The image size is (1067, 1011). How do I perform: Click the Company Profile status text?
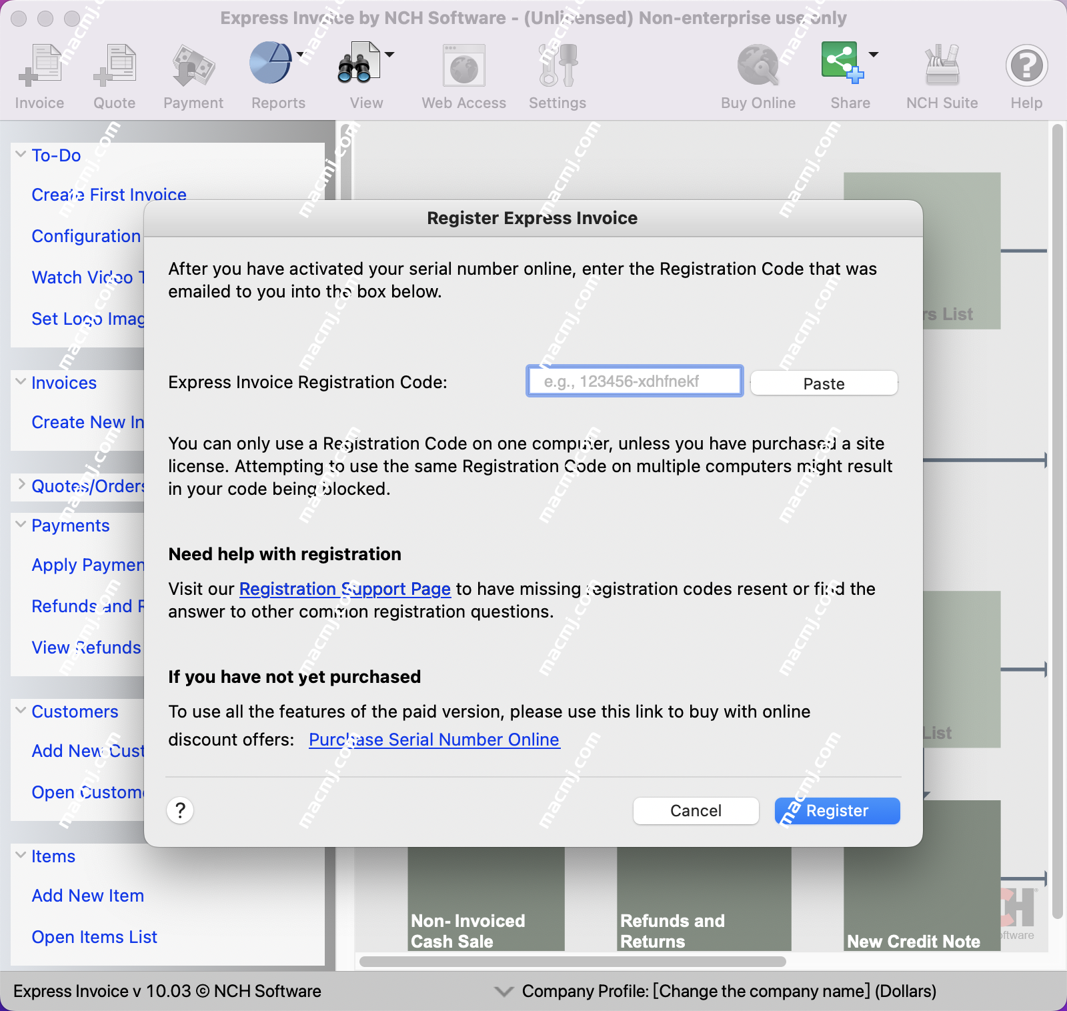tap(729, 991)
